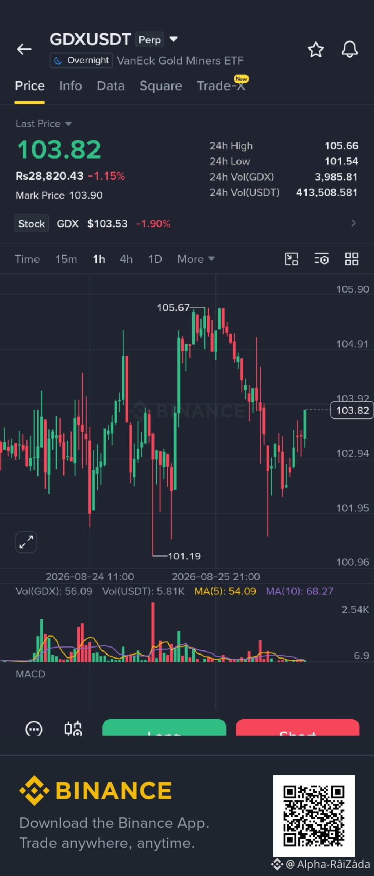The width and height of the screenshot is (374, 876).
Task: Select the 15m chart interval
Action: [x=66, y=259]
